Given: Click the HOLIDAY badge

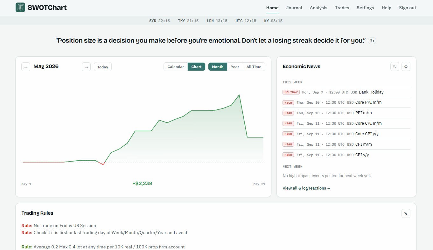Looking at the screenshot, I should point(291,92).
